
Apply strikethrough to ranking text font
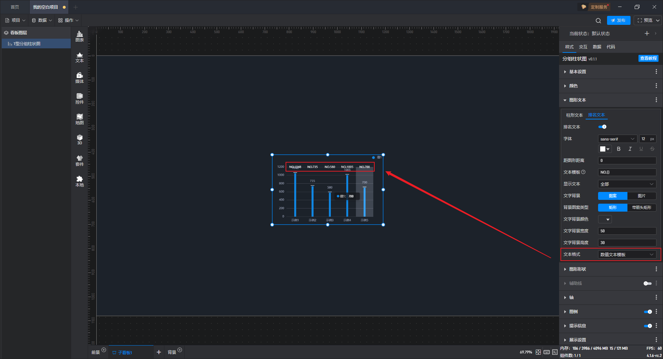652,149
